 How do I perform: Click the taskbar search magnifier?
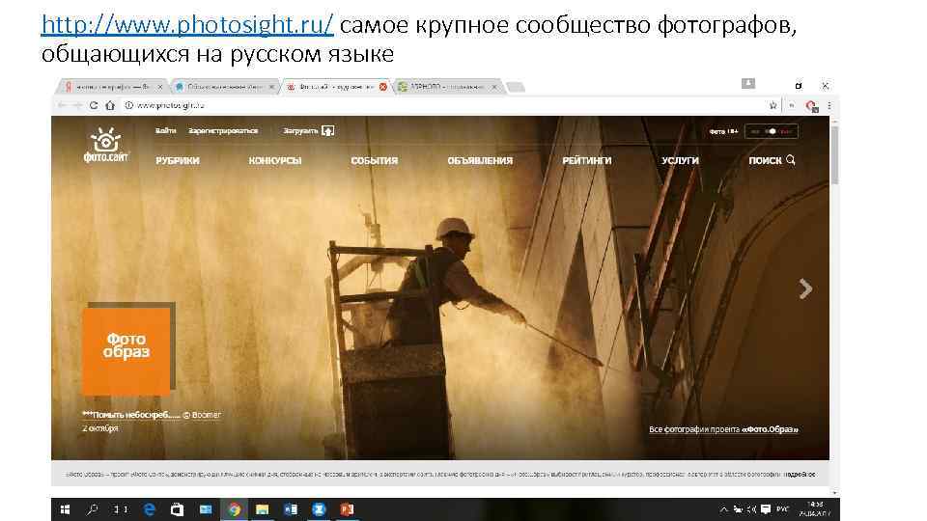[93, 509]
